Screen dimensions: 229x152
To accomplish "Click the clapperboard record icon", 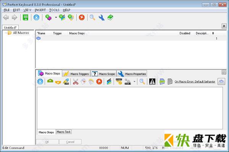I will tap(109, 82).
